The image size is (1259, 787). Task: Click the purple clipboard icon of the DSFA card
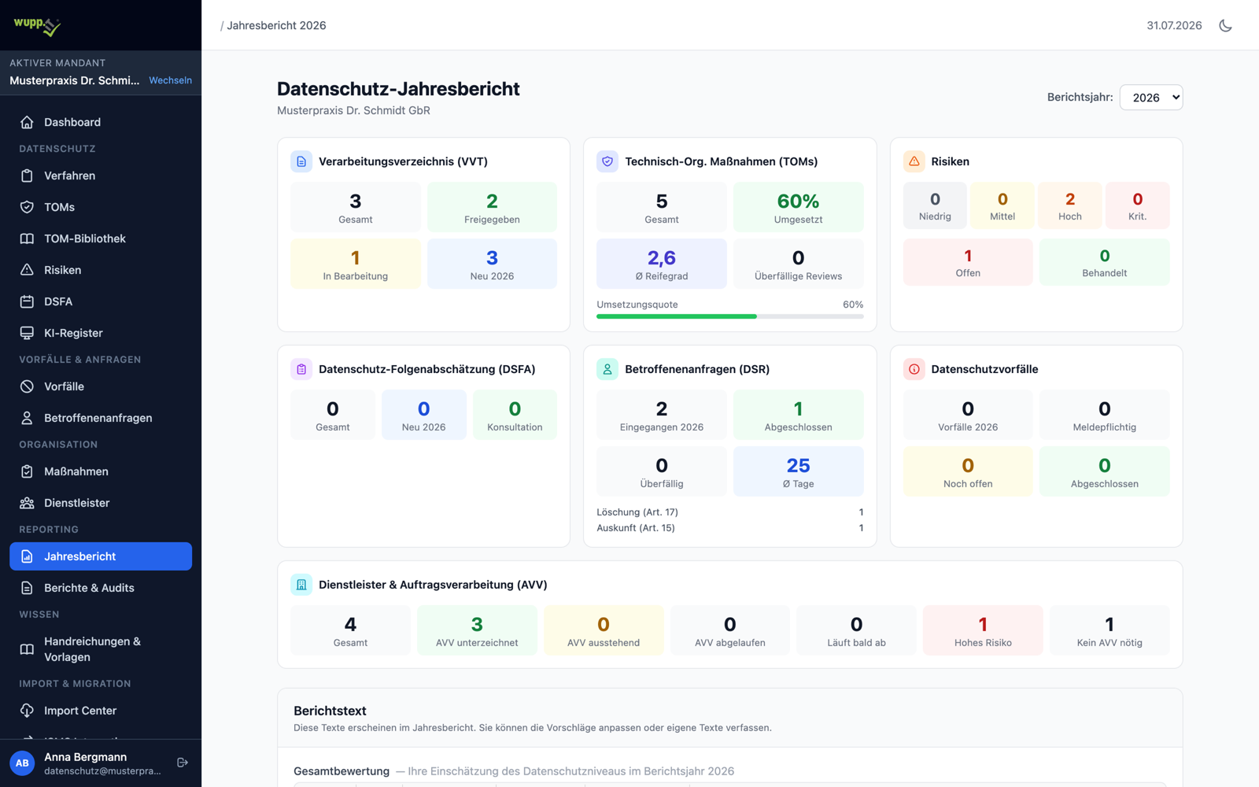(x=301, y=369)
